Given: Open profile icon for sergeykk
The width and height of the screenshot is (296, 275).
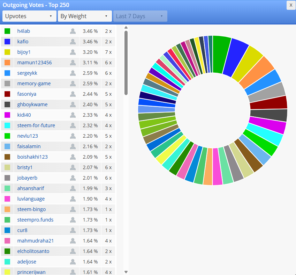Looking at the screenshot, I should pyautogui.click(x=73, y=73).
